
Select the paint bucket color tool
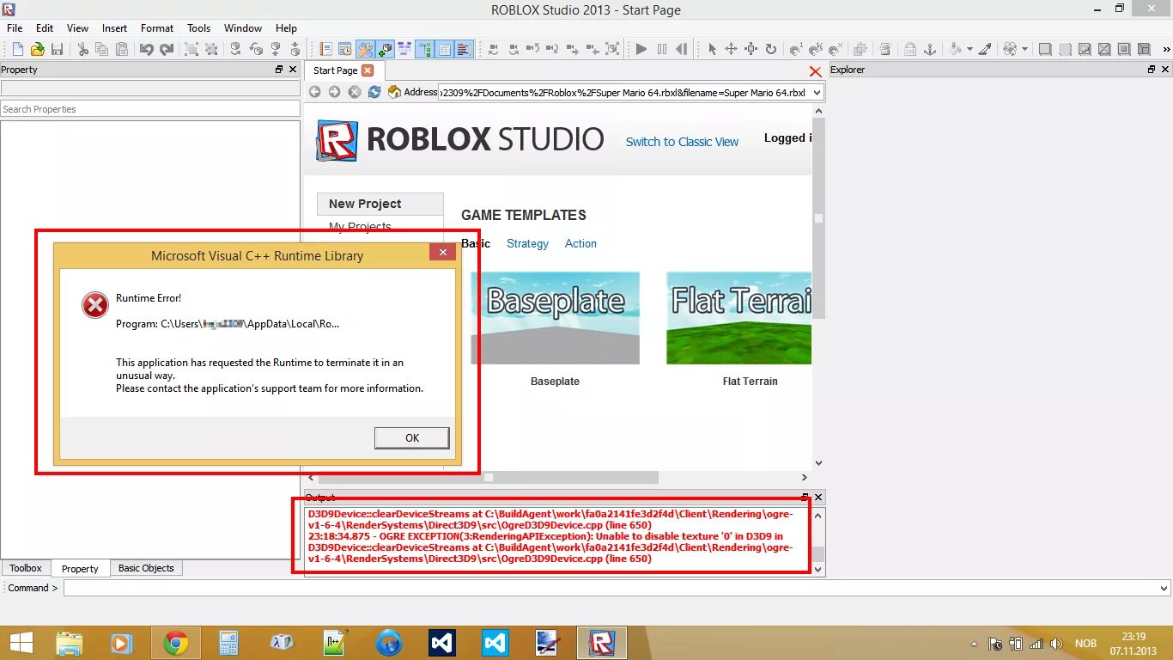(955, 50)
